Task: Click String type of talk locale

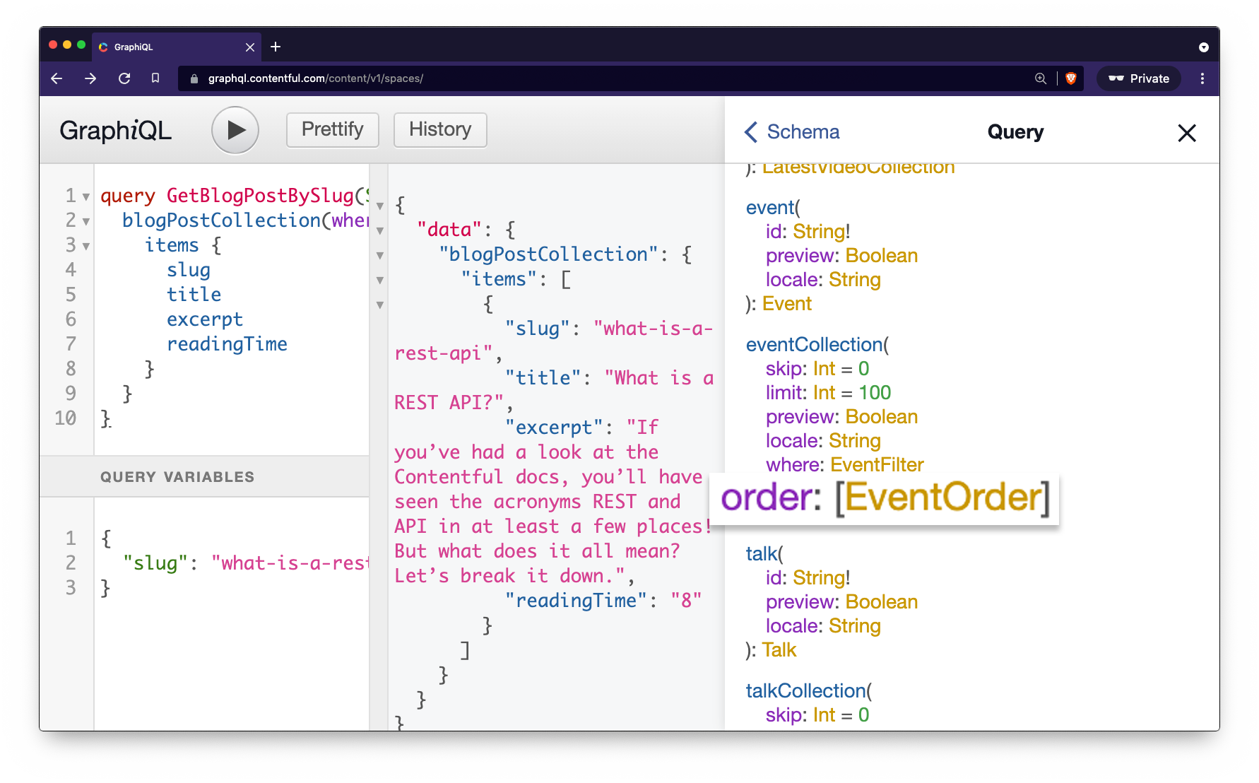Action: point(855,626)
